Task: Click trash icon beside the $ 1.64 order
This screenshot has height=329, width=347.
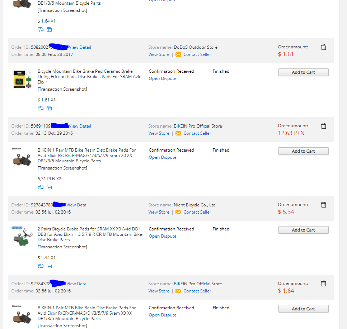Action: click(x=323, y=283)
